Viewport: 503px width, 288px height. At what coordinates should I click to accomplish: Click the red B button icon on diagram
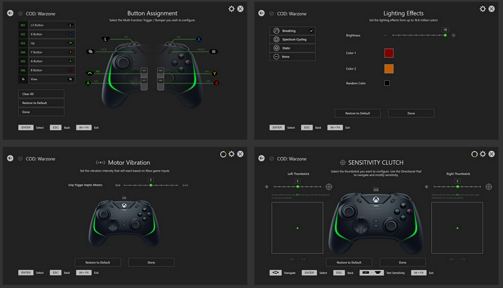click(217, 83)
